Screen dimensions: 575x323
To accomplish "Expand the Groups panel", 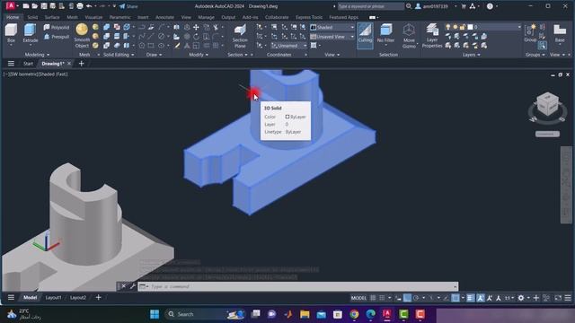I will click(x=535, y=55).
